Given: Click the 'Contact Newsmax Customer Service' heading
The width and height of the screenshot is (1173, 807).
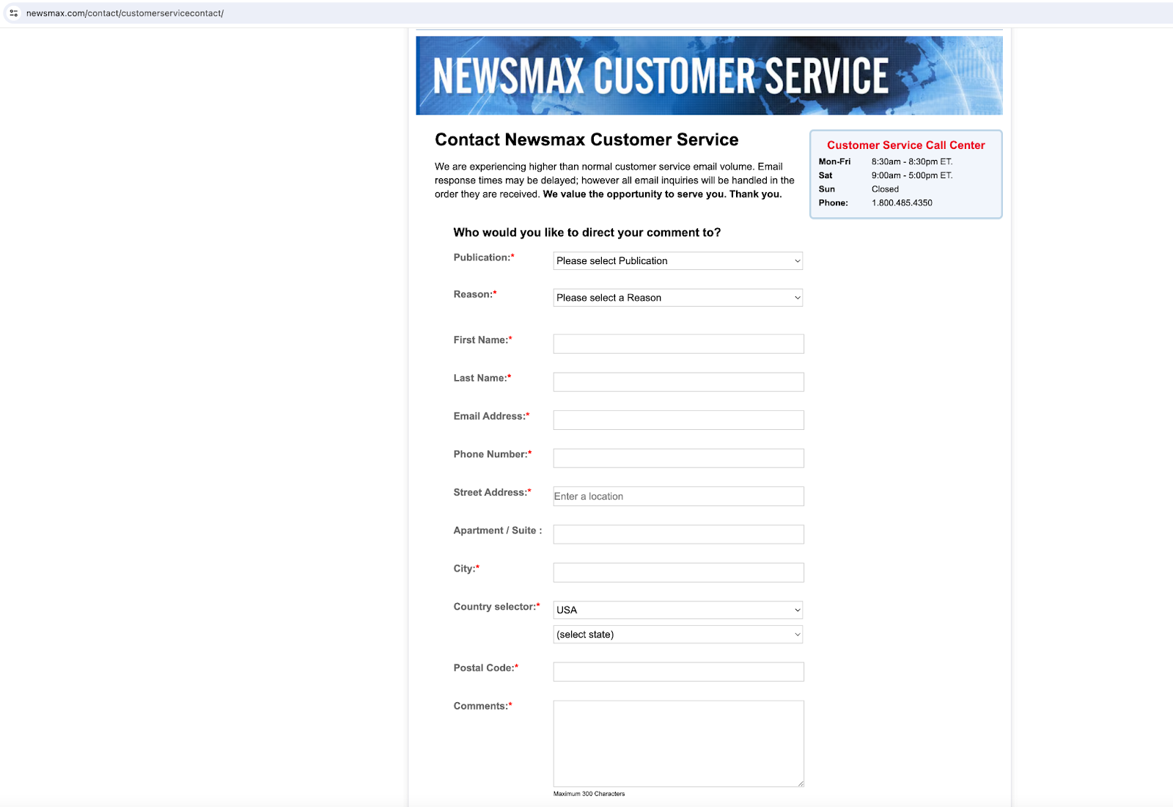Looking at the screenshot, I should tap(586, 140).
